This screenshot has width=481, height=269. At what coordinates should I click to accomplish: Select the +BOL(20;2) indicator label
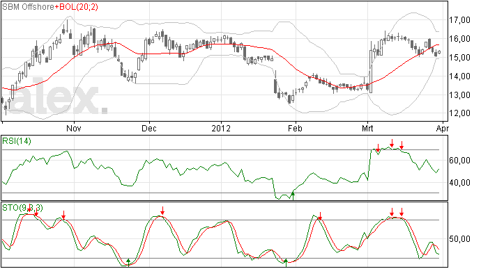(x=77, y=7)
